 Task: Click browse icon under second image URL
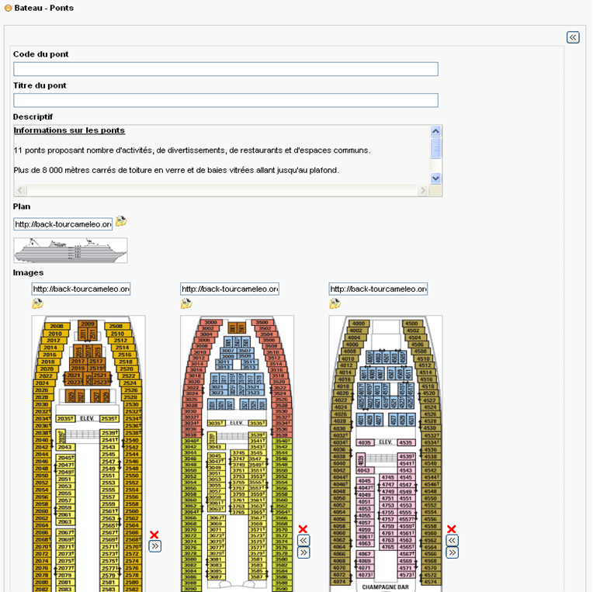186,304
